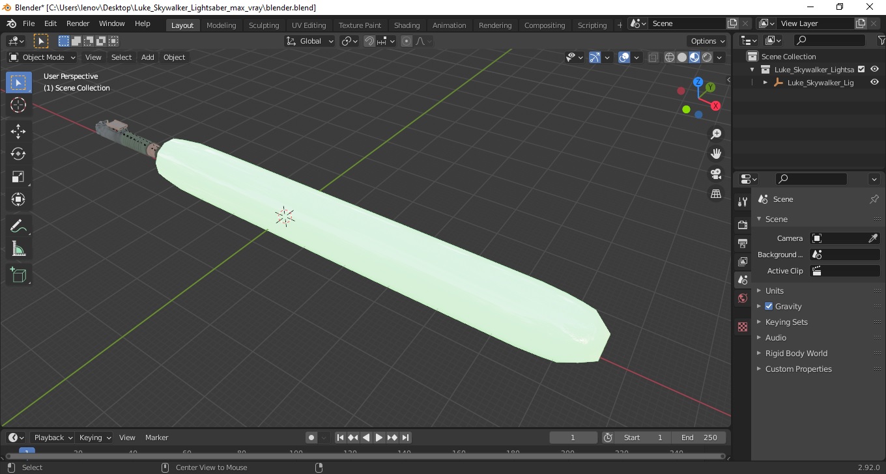Activate the Transform tool
The image size is (886, 474).
tap(18, 199)
